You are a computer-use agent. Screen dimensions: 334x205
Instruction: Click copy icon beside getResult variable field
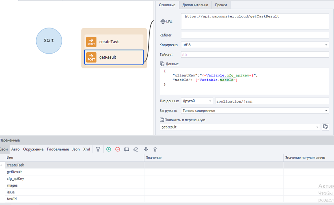click(x=325, y=127)
